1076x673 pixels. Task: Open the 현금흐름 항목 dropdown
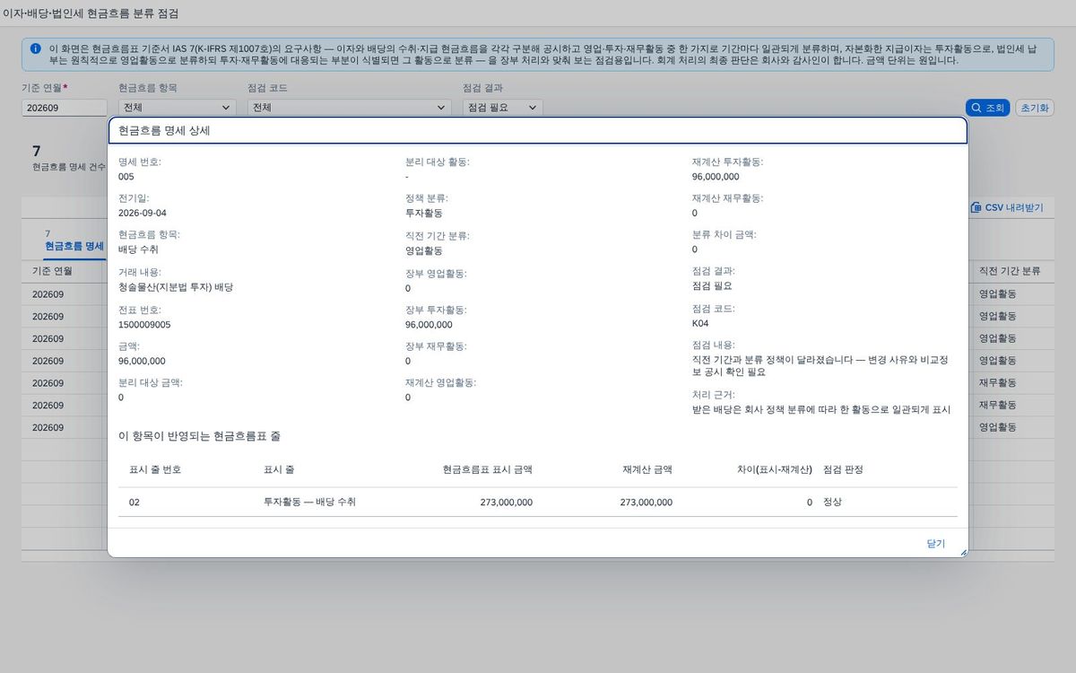pyautogui.click(x=177, y=108)
